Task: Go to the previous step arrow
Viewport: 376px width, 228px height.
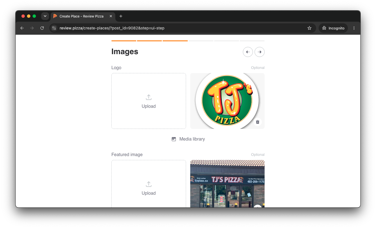Action: pyautogui.click(x=248, y=52)
